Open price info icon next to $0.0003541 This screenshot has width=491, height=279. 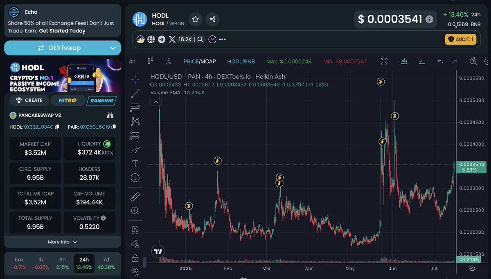(x=429, y=19)
